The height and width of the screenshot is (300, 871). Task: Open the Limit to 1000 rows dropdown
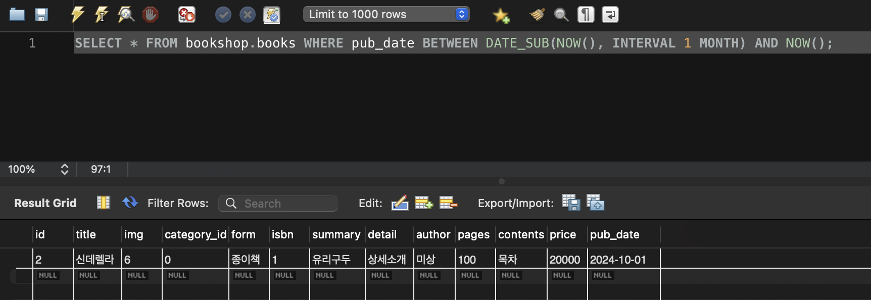coord(386,14)
